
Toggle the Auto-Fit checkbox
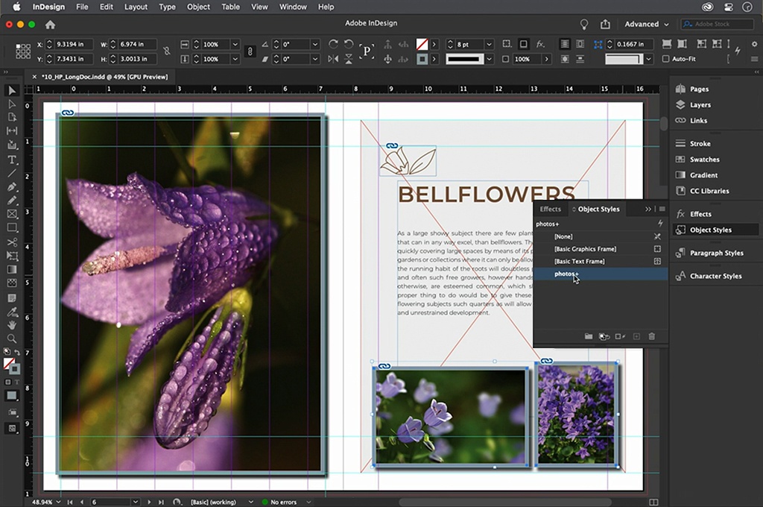pos(666,59)
